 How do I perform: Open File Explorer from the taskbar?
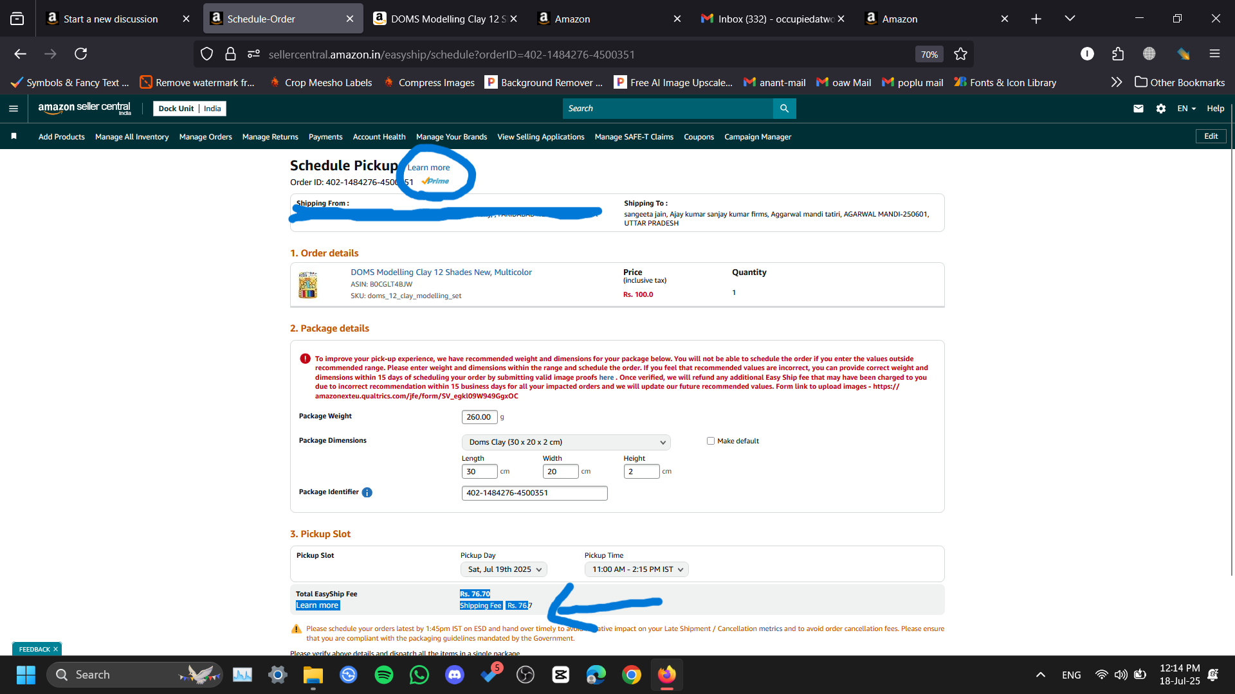tap(313, 675)
